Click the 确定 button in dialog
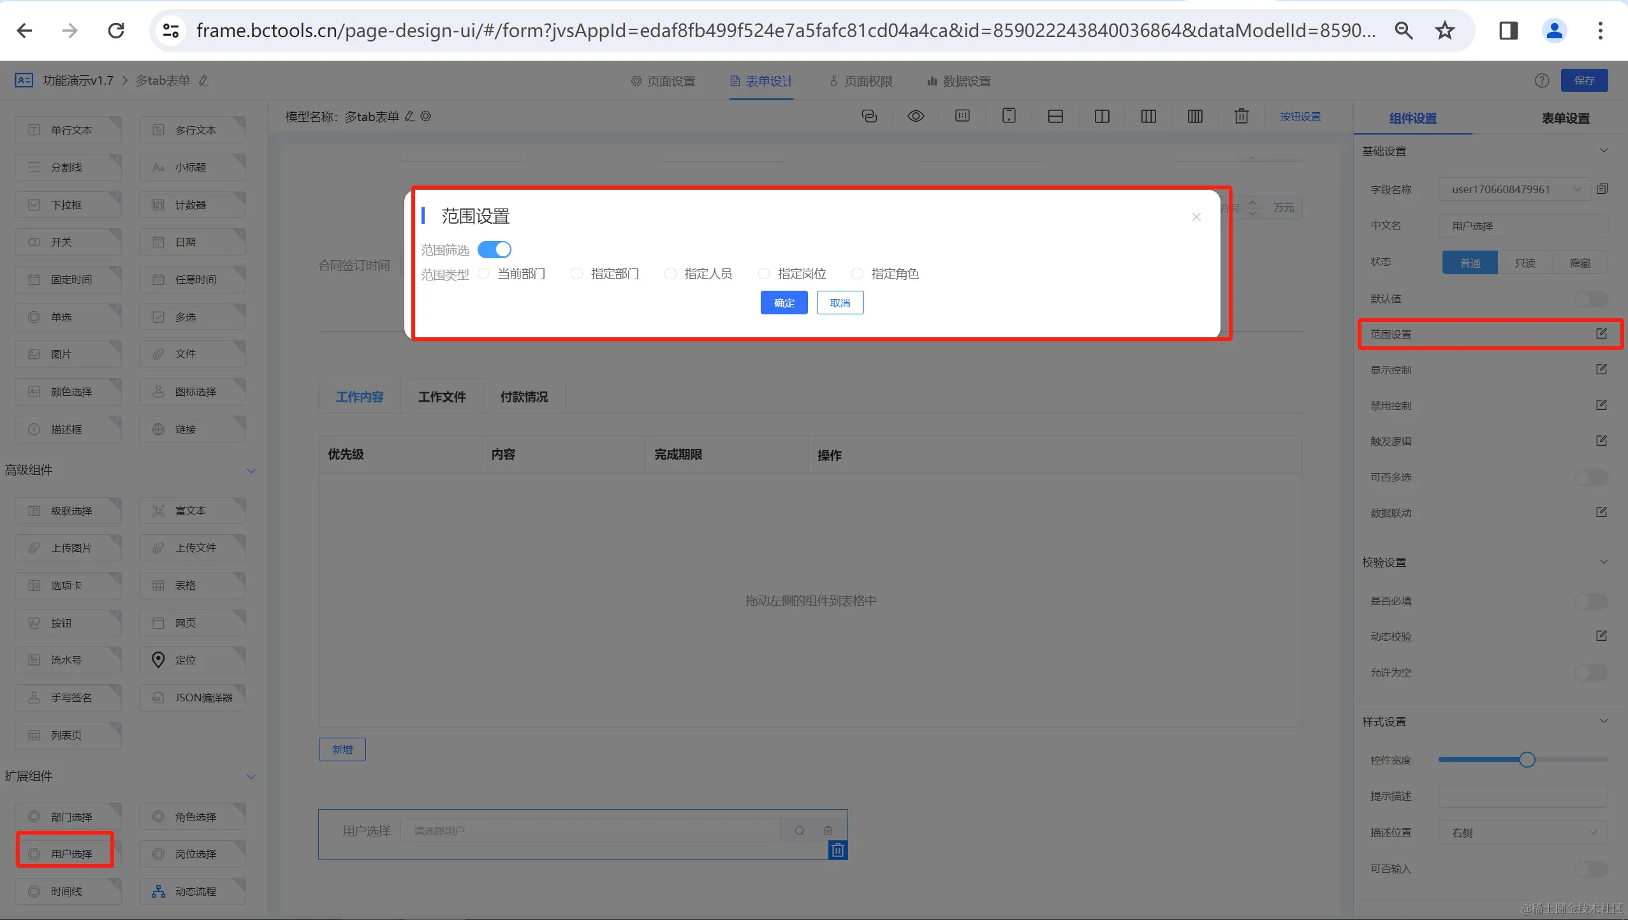Image resolution: width=1628 pixels, height=920 pixels. point(784,303)
